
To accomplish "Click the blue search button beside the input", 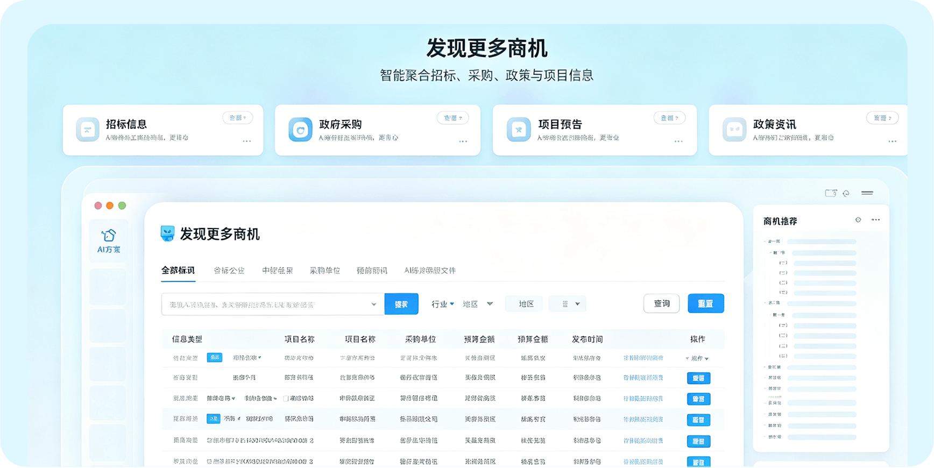I will click(x=401, y=304).
